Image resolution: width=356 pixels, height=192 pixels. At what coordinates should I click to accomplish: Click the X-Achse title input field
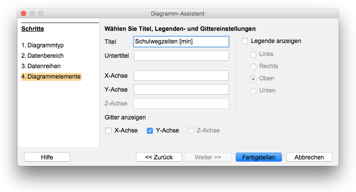click(181, 76)
